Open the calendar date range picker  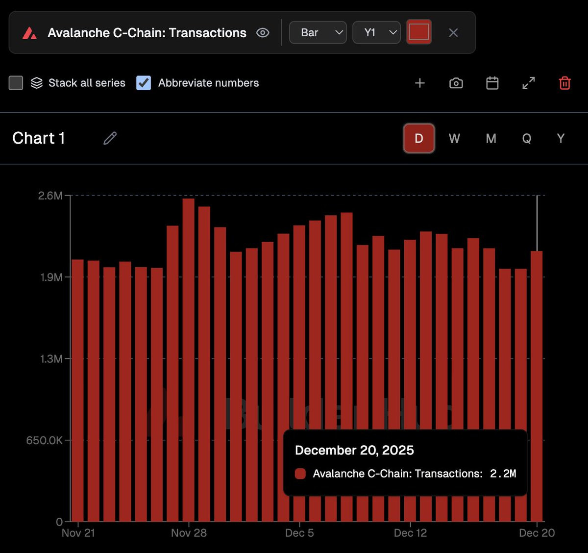[492, 83]
